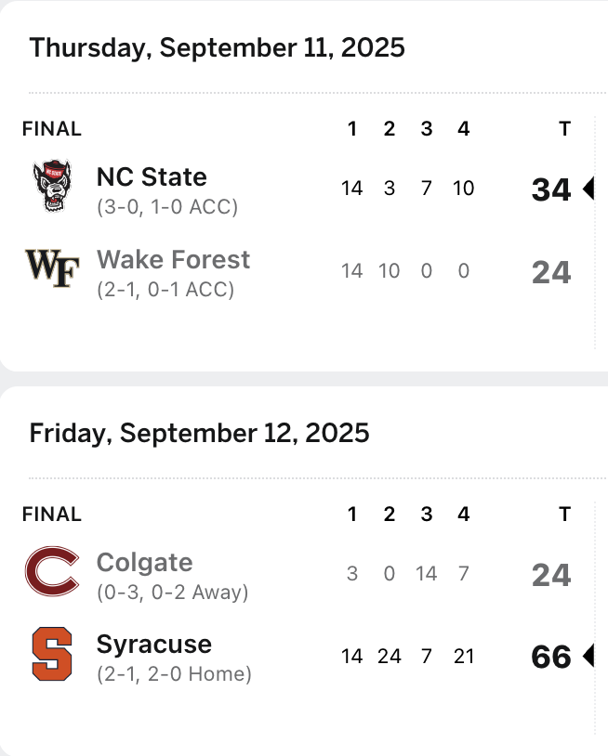Click the Wake Forest WF logo
The height and width of the screenshot is (756, 608).
pos(52,267)
